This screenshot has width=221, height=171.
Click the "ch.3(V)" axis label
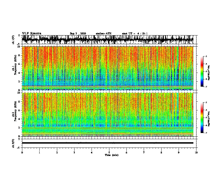[13, 143]
